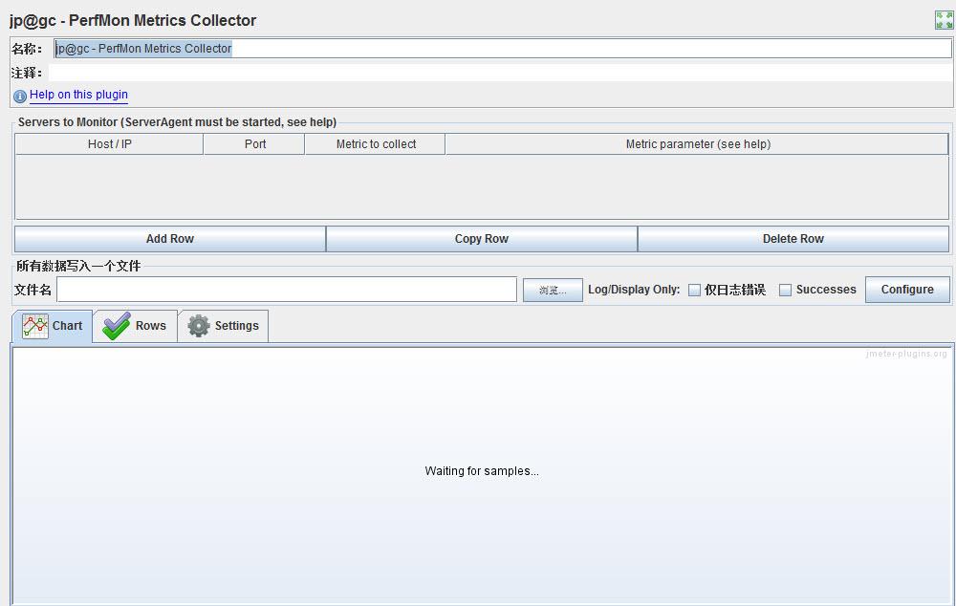The width and height of the screenshot is (956, 606).
Task: Click the green checkmark Rows icon
Action: coord(117,326)
